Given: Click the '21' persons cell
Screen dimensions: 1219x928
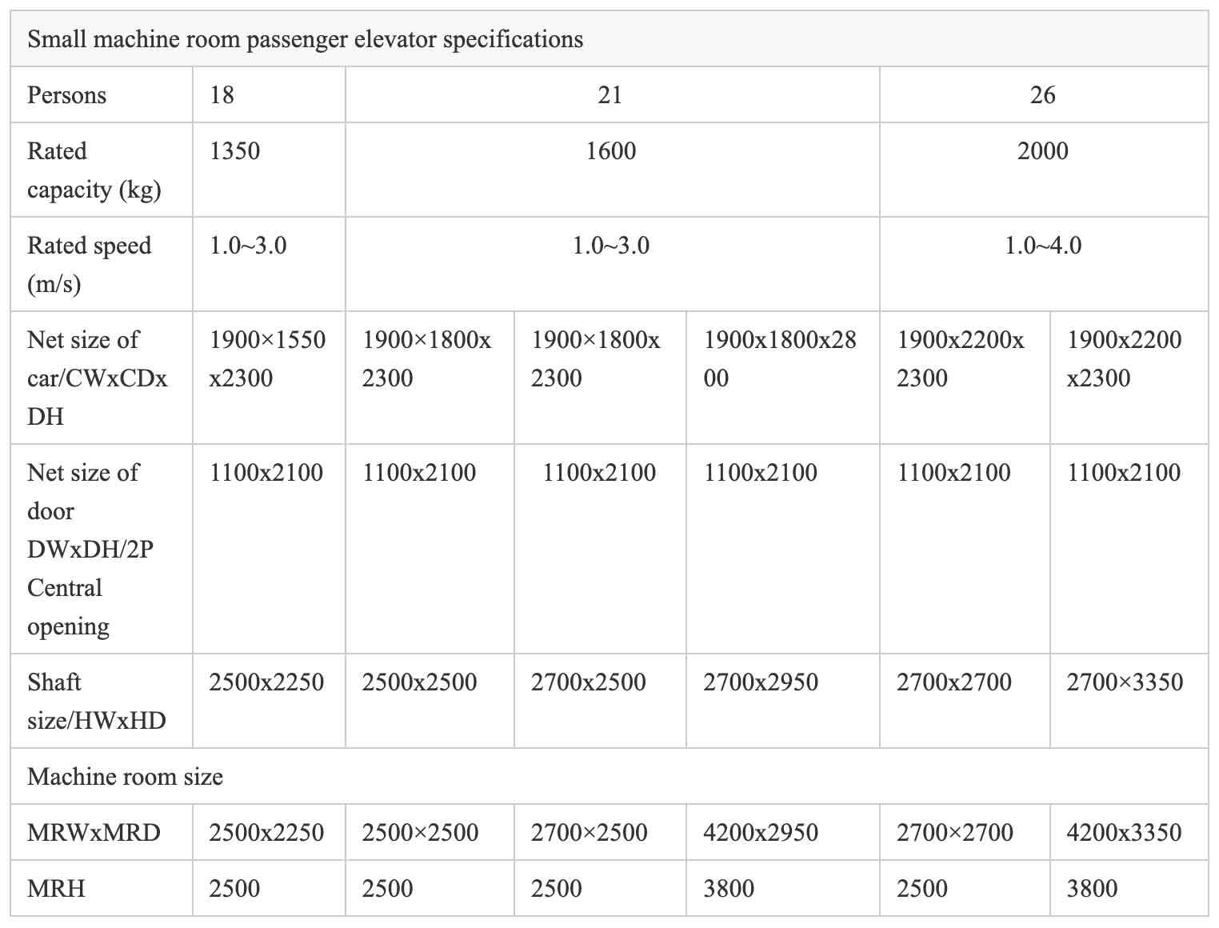Looking at the screenshot, I should tap(612, 94).
